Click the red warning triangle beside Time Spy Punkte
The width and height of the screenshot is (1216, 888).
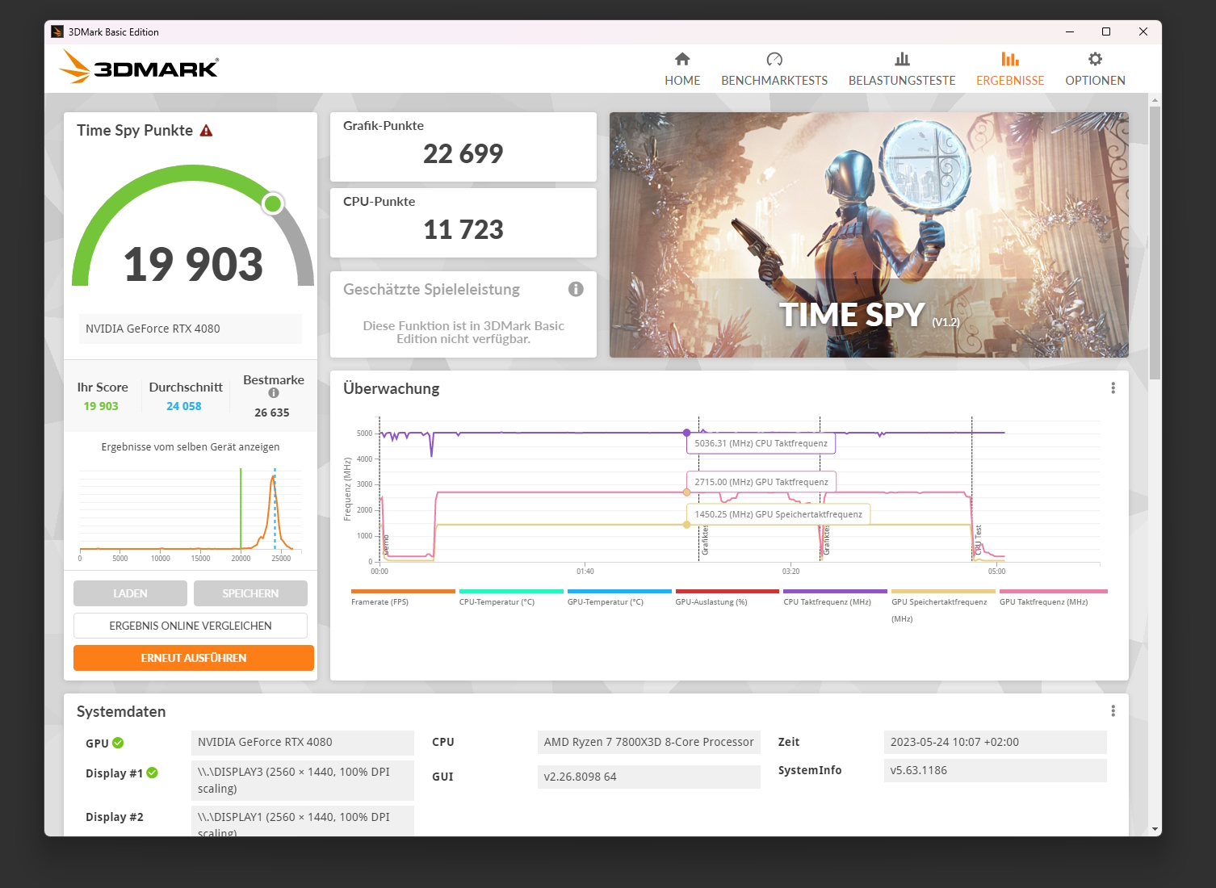click(206, 131)
